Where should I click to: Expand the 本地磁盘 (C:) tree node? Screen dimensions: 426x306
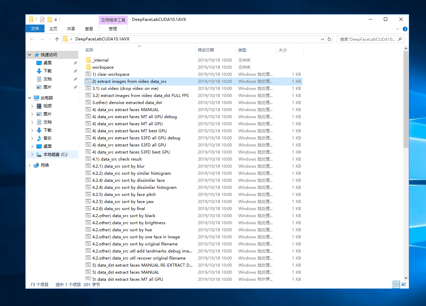coord(32,155)
